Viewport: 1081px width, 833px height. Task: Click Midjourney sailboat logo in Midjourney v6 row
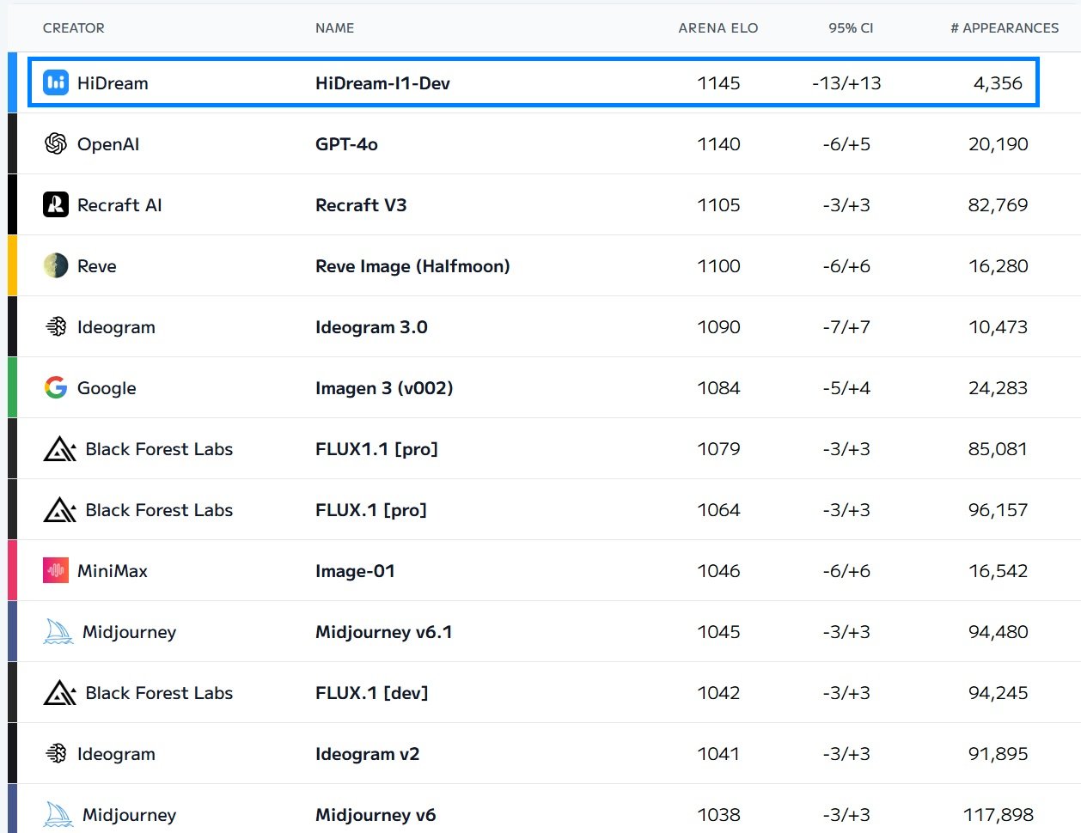[58, 814]
